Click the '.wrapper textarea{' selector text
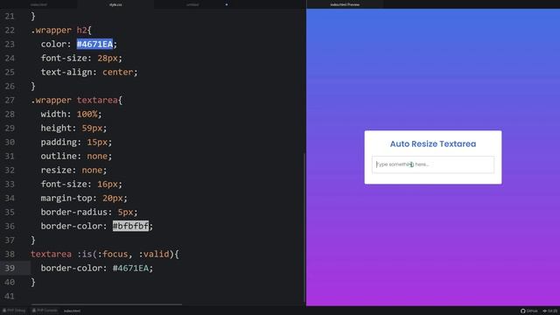 click(x=76, y=100)
